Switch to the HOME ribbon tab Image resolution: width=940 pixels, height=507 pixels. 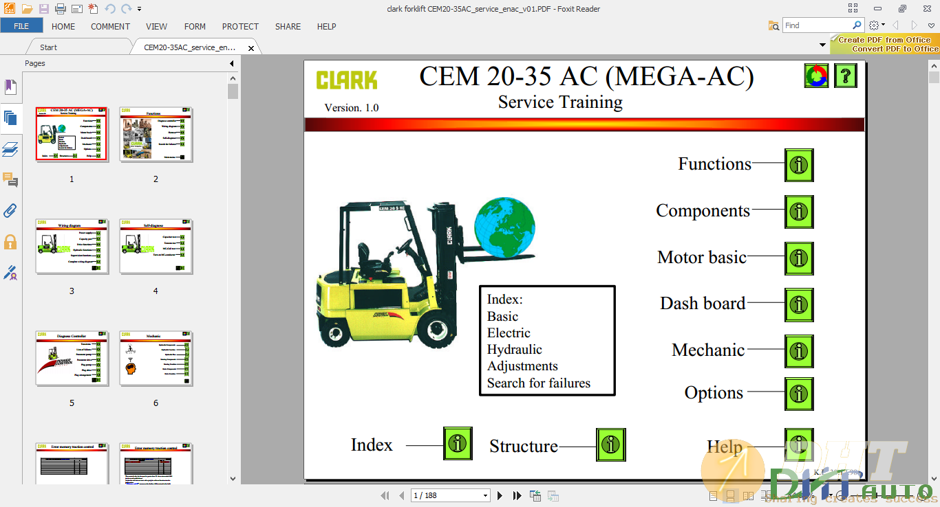point(63,26)
